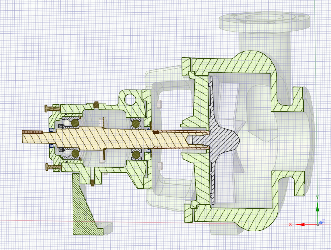Image resolution: width=331 pixels, height=250 pixels.
Task: Select the gray hatched impeller hub
Action: pyautogui.click(x=223, y=139)
